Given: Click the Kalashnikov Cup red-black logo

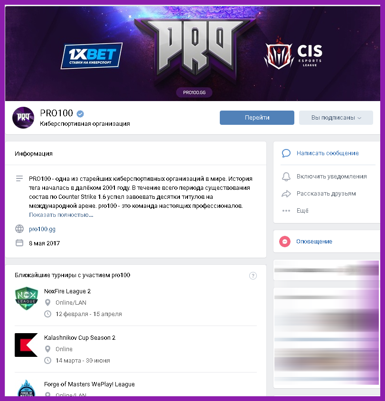Looking at the screenshot, I should [26, 345].
